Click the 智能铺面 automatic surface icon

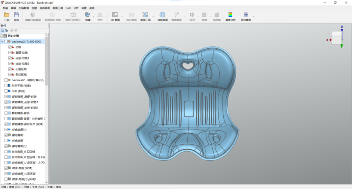coord(177,15)
